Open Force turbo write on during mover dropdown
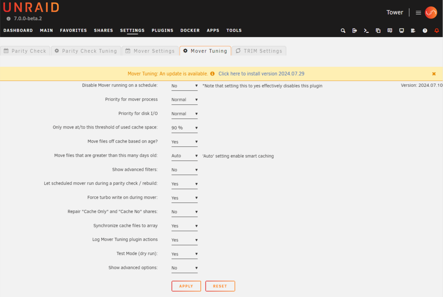The width and height of the screenshot is (443, 297). [x=184, y=198]
